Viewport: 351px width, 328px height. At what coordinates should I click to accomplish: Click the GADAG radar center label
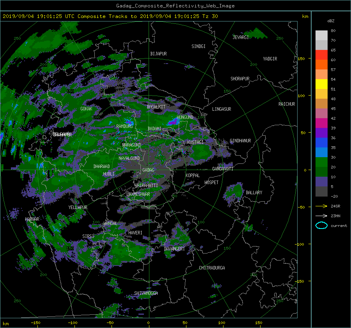pyautogui.click(x=148, y=170)
